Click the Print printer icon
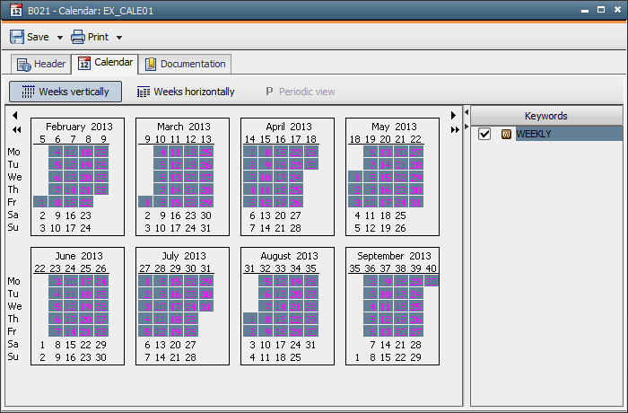Viewport: 628px width, 413px height. pos(78,37)
